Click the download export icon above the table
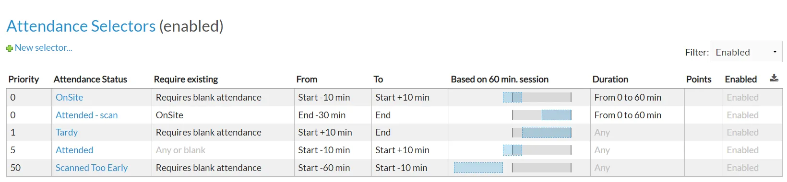787x182 pixels. click(x=774, y=78)
